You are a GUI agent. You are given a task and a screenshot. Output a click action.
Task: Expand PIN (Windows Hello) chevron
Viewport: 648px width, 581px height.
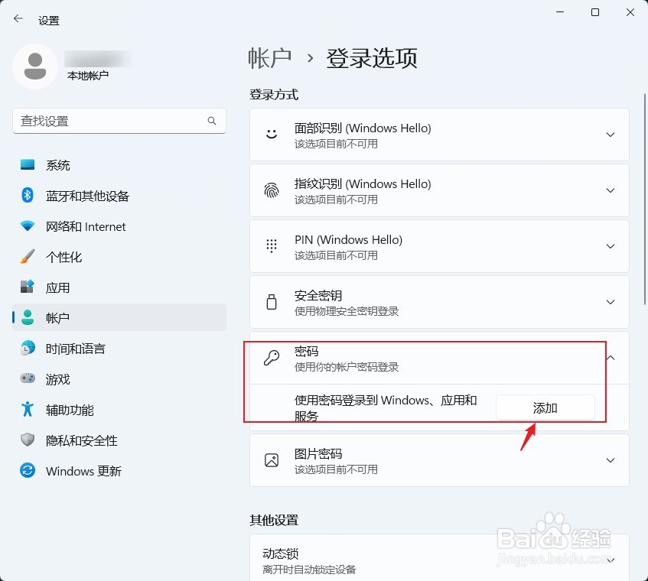point(610,246)
